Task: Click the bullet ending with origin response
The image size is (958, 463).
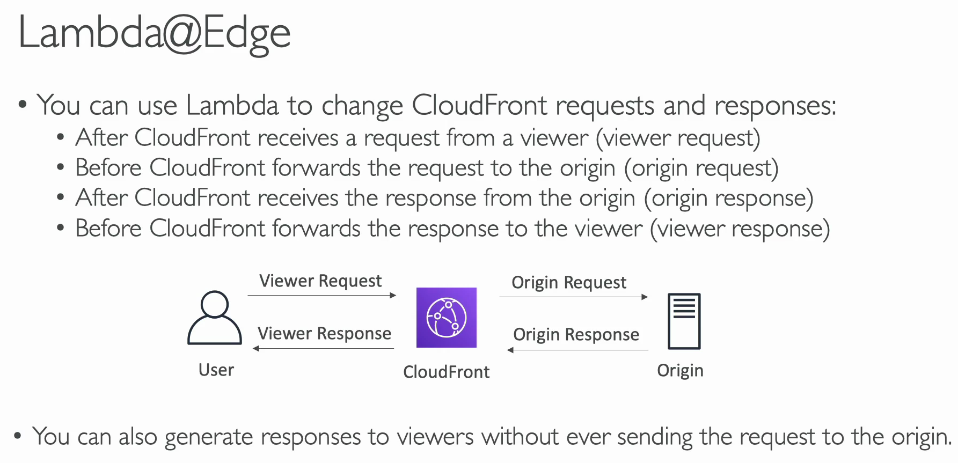Action: pos(444,198)
